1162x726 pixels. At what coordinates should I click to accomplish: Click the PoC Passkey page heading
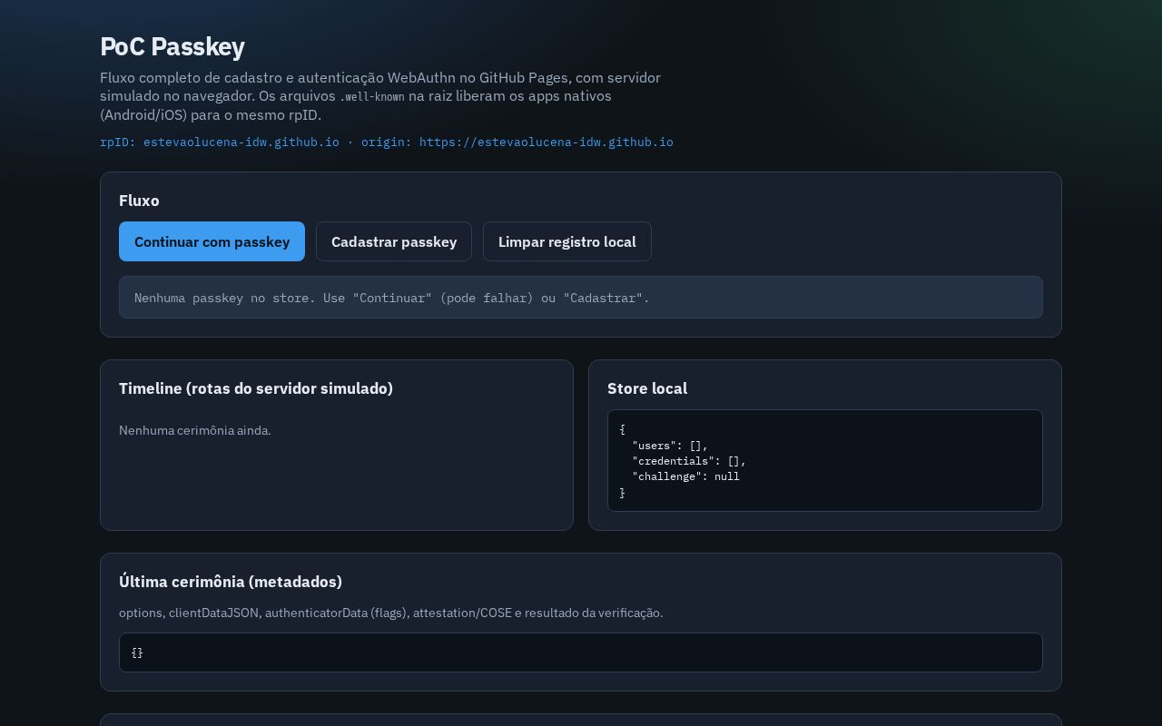tap(172, 46)
